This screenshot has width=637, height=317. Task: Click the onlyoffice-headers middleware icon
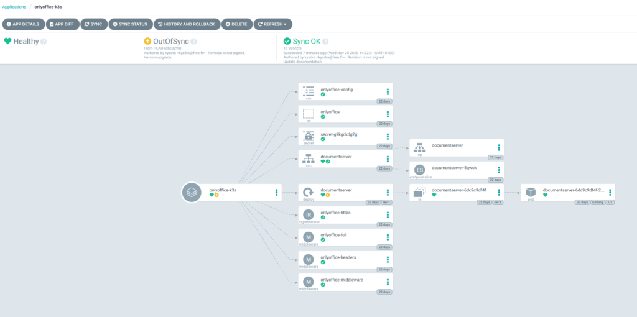click(309, 259)
